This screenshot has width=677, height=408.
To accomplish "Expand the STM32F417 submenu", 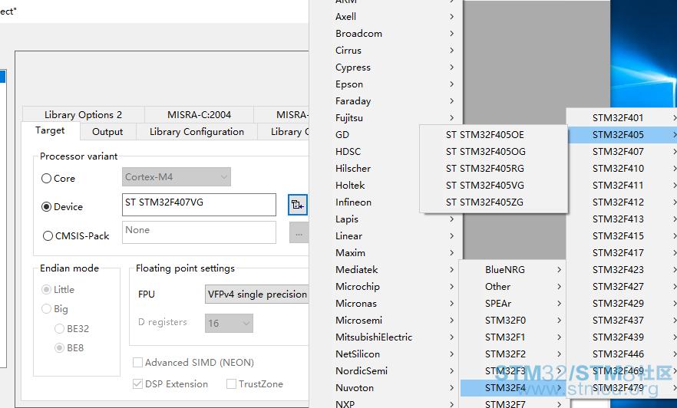I will point(623,253).
